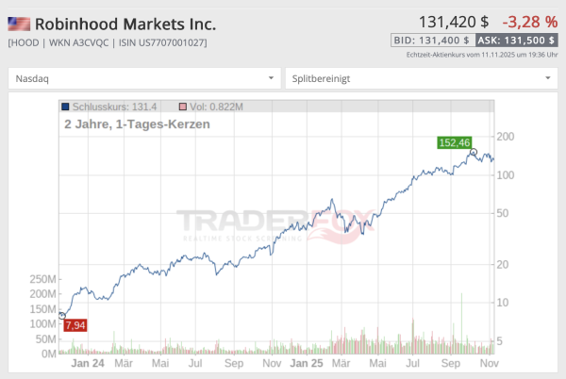Image resolution: width=566 pixels, height=379 pixels.
Task: Click the ASK: 131,500 $ box
Action: point(515,41)
